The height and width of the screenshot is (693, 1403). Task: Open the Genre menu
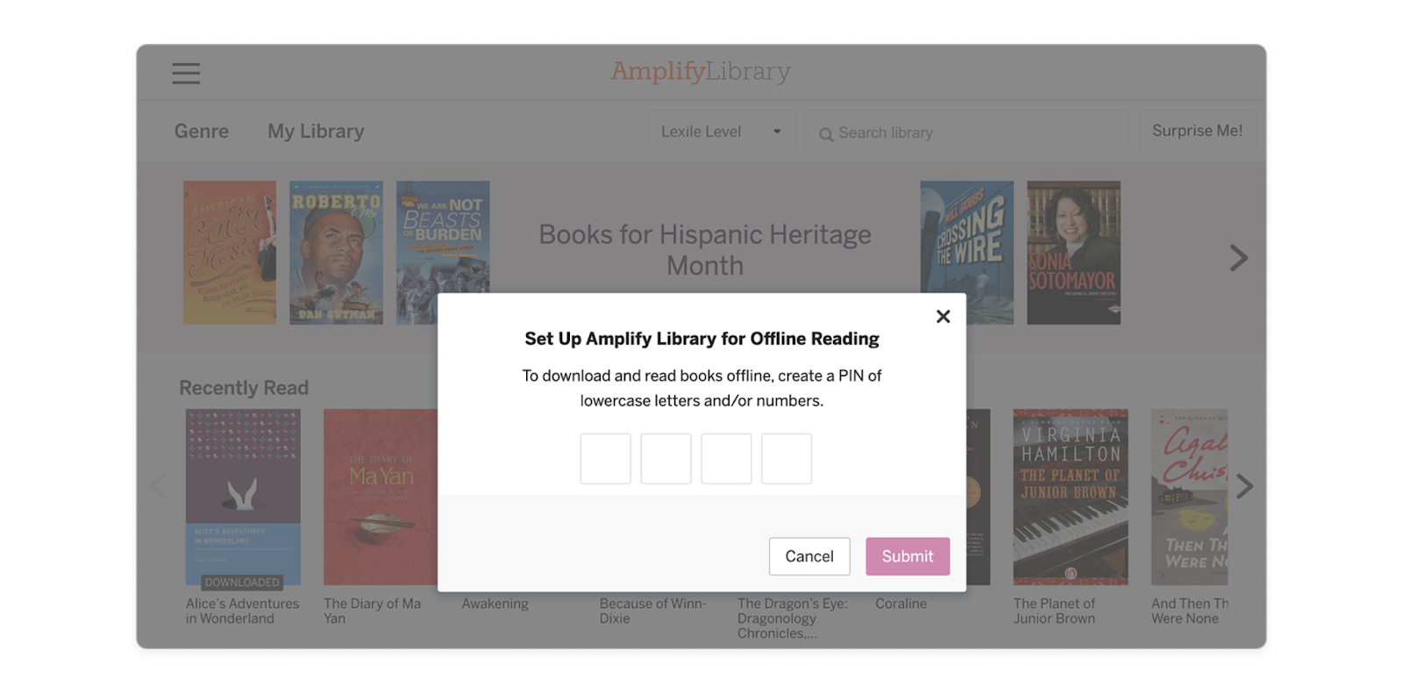pyautogui.click(x=201, y=131)
